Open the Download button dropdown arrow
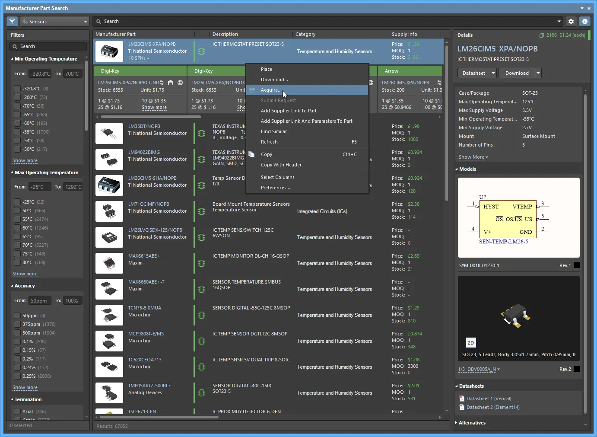597x437 pixels. (x=538, y=73)
